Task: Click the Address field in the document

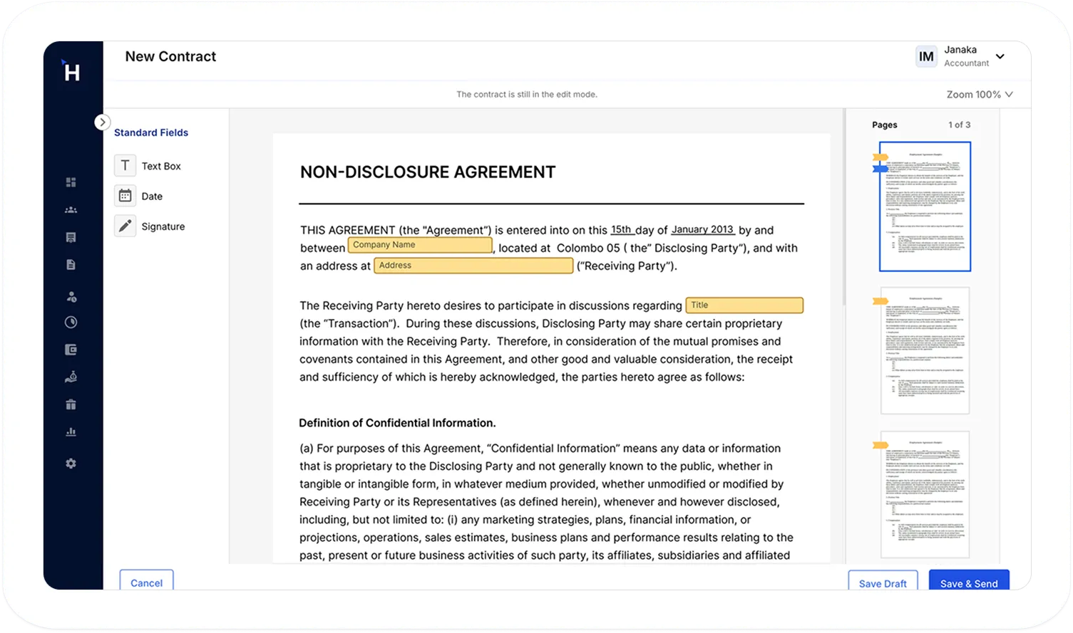Action: (473, 266)
